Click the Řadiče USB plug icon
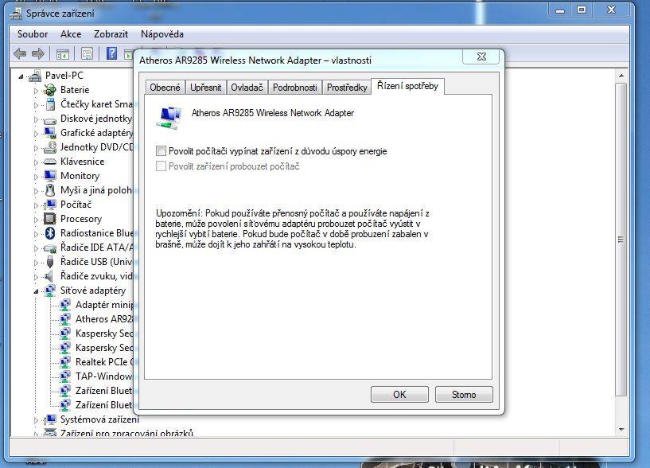650x468 pixels. click(x=50, y=262)
